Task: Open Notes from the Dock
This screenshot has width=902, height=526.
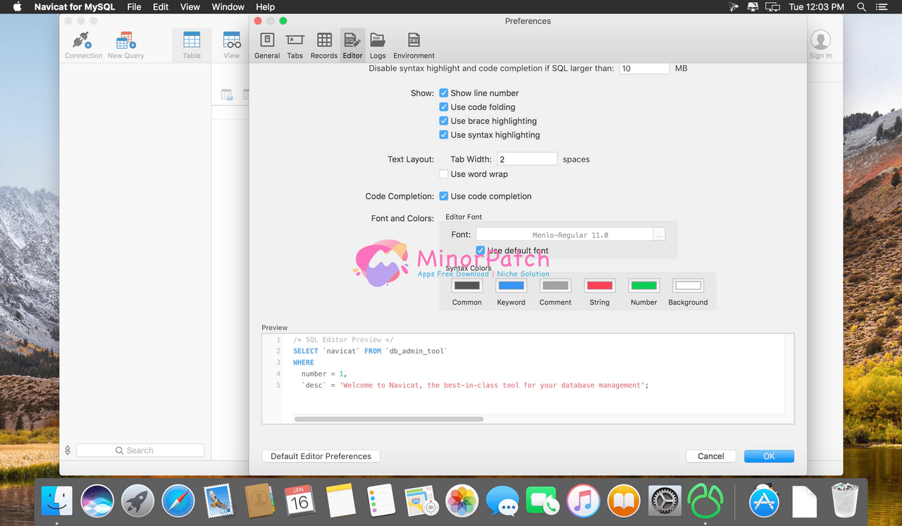Action: tap(340, 501)
